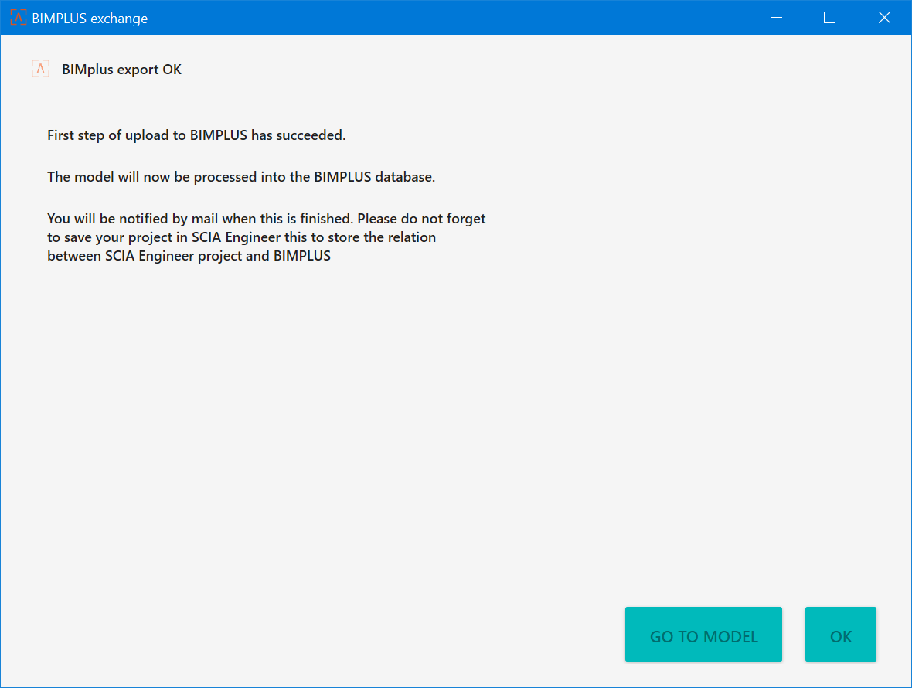This screenshot has height=688, width=912.
Task: Click the BIMPLUS app icon in title bar
Action: (x=18, y=18)
